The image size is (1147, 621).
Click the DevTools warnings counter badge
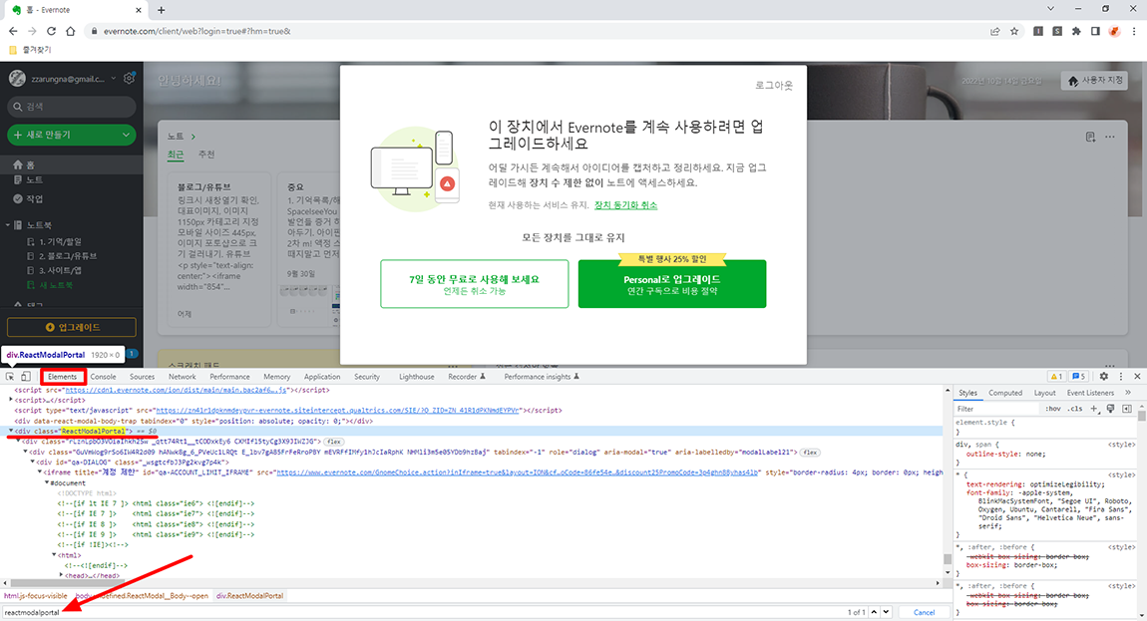click(1056, 377)
